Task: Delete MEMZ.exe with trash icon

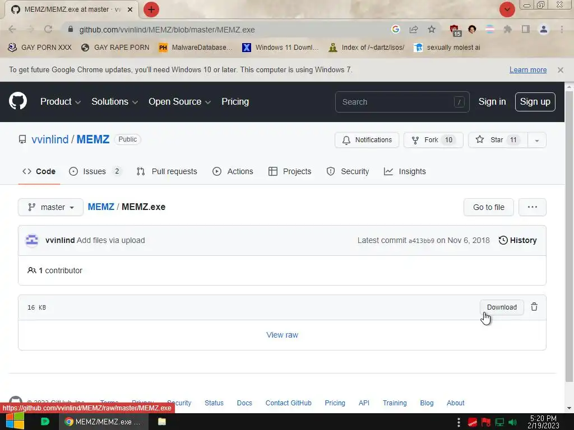Action: pos(534,307)
